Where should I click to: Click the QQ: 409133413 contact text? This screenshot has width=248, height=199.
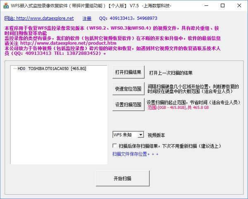[x=128, y=18]
